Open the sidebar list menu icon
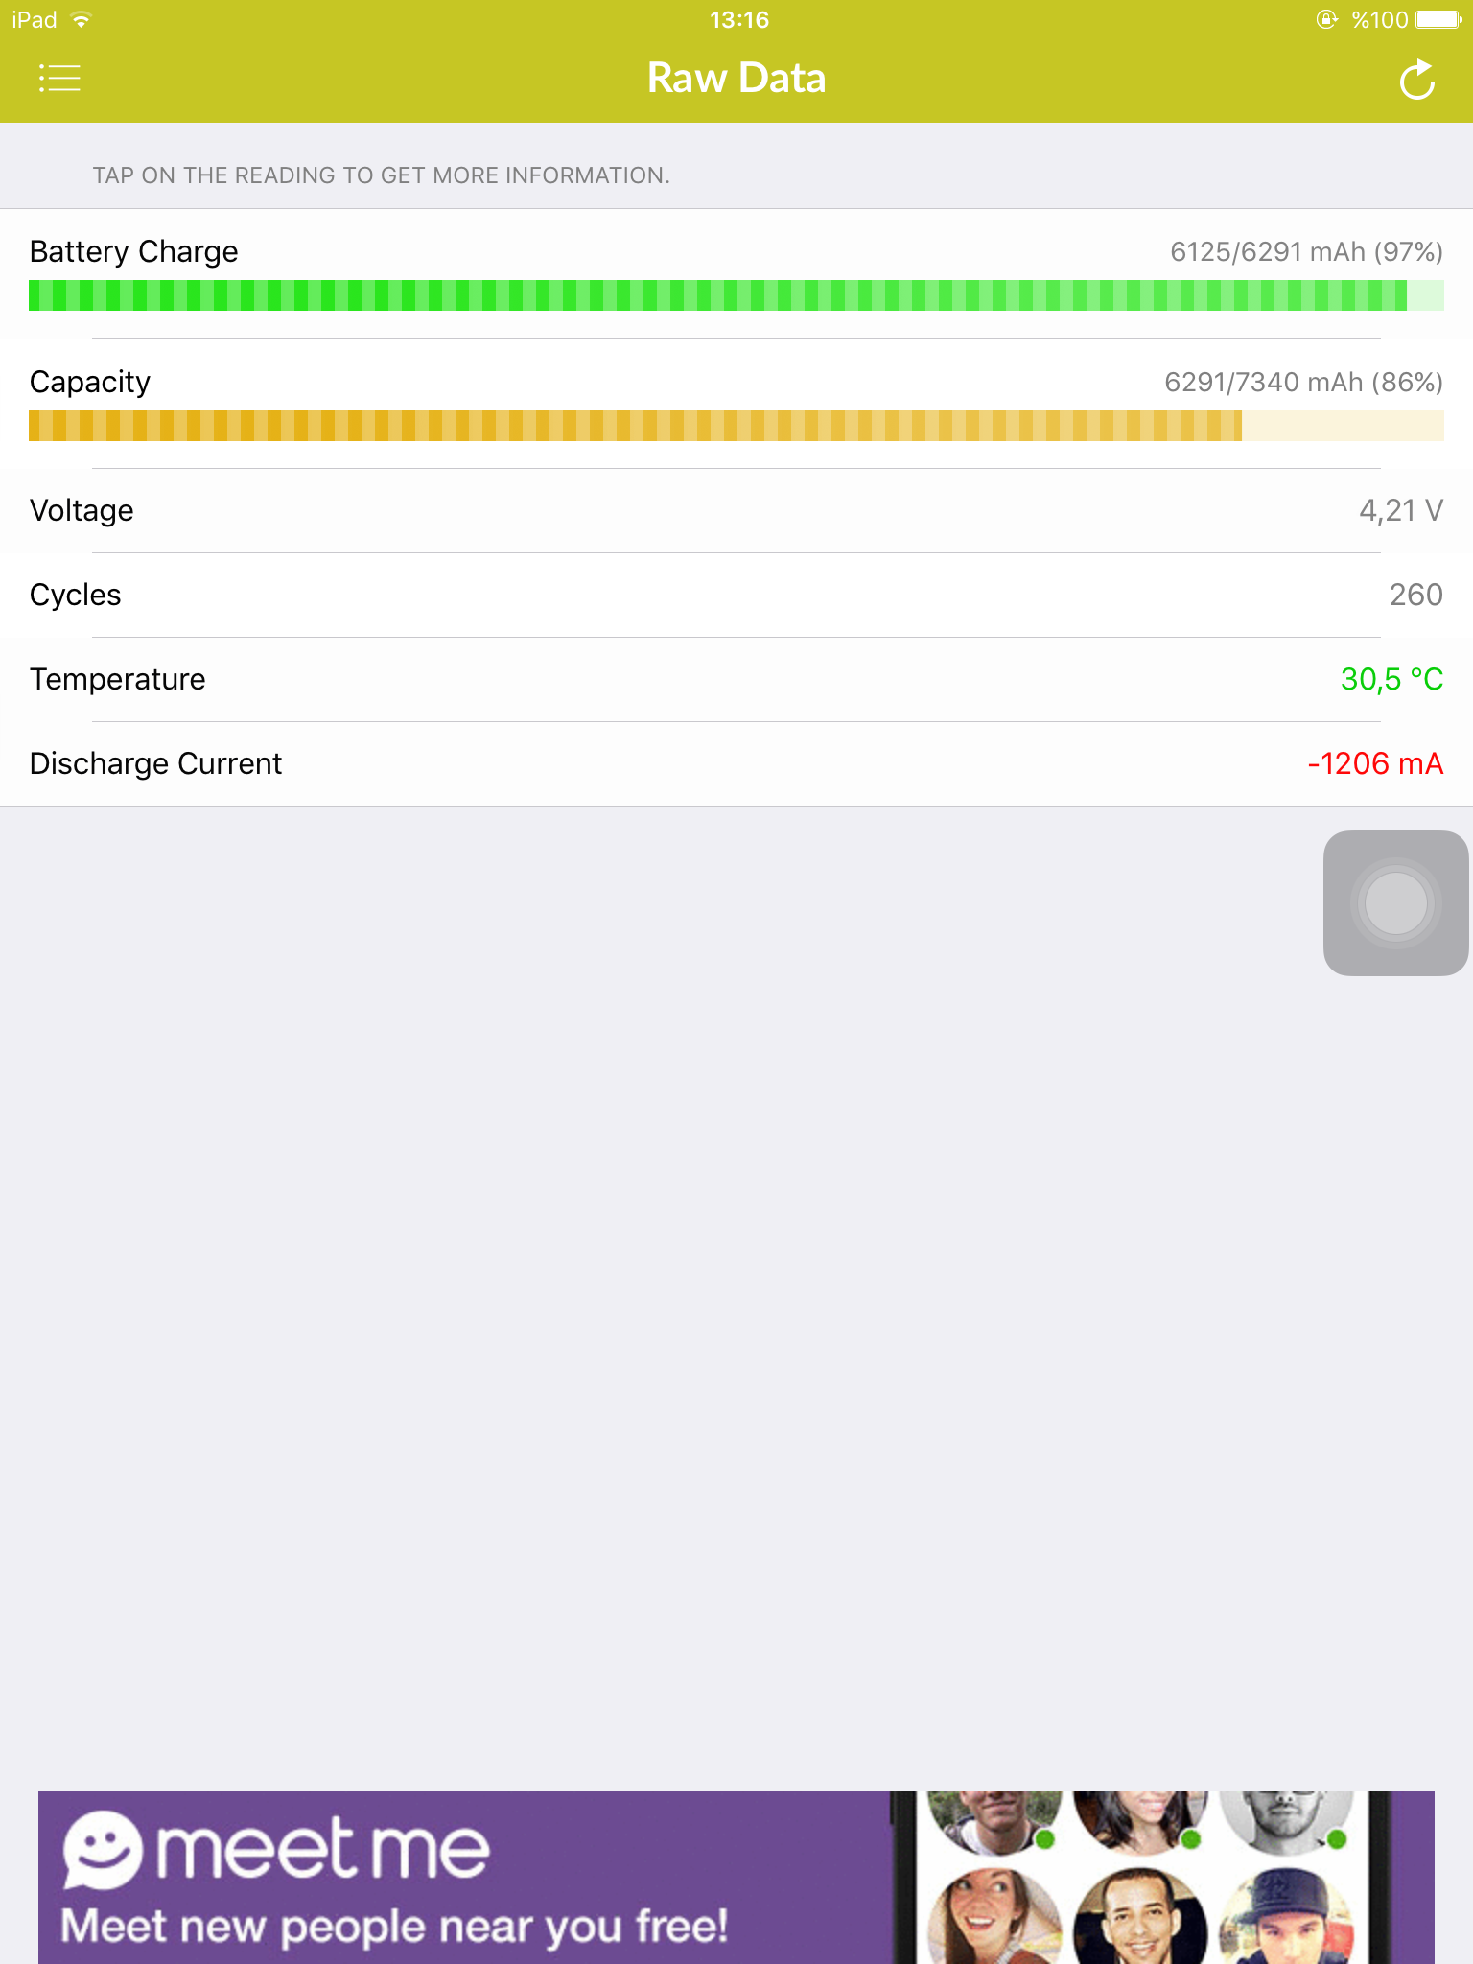 click(x=59, y=79)
